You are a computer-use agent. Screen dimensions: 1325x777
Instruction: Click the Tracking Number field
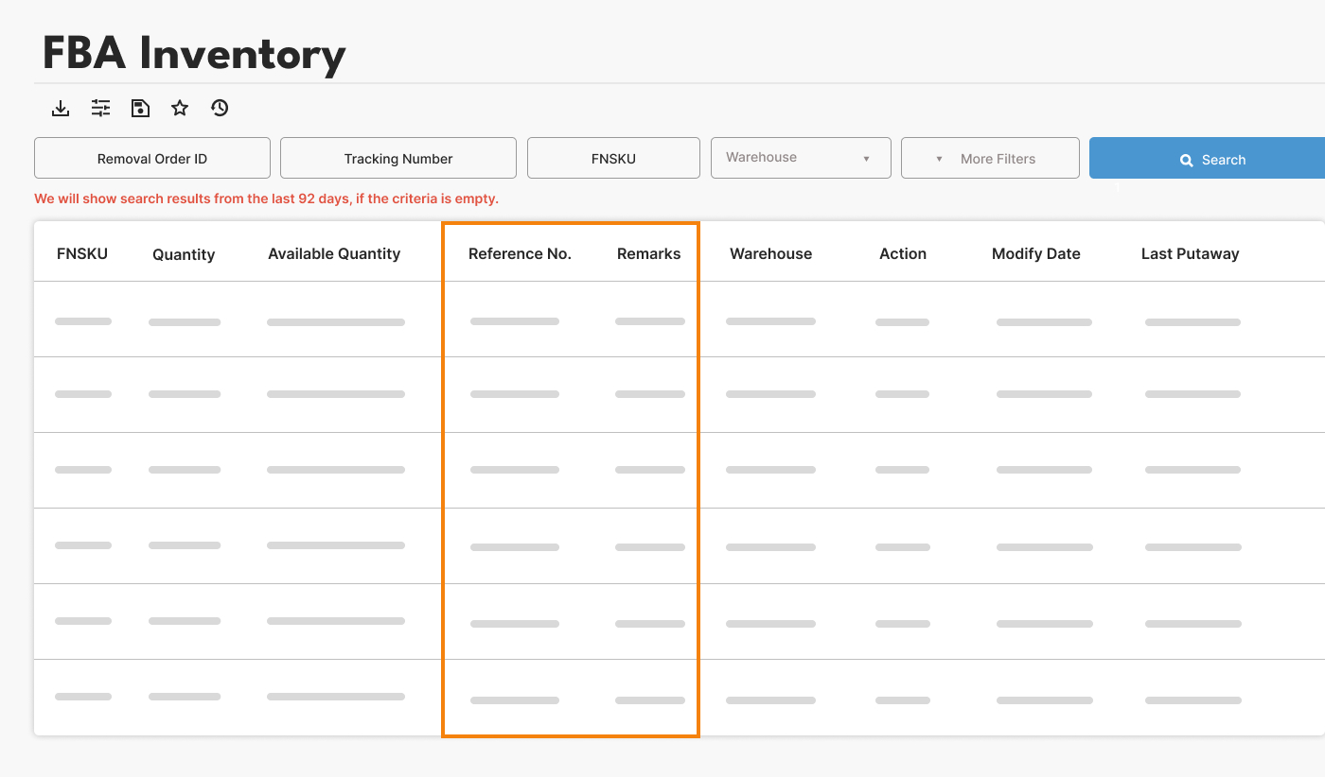398,159
